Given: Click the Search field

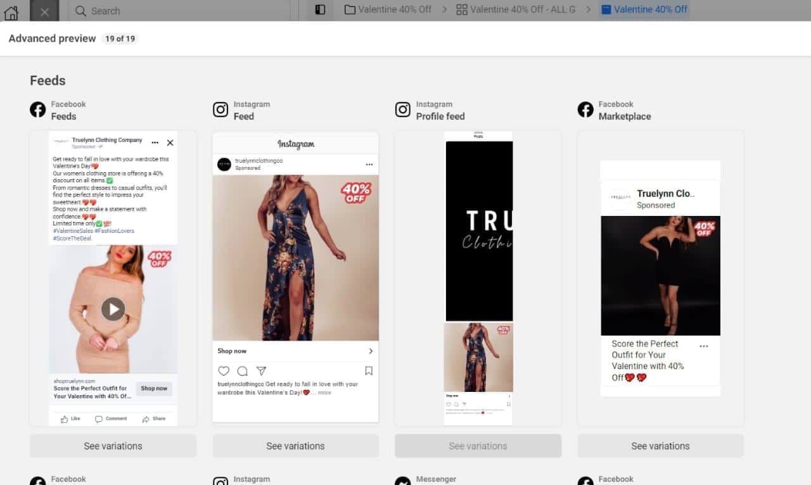Looking at the screenshot, I should (179, 11).
